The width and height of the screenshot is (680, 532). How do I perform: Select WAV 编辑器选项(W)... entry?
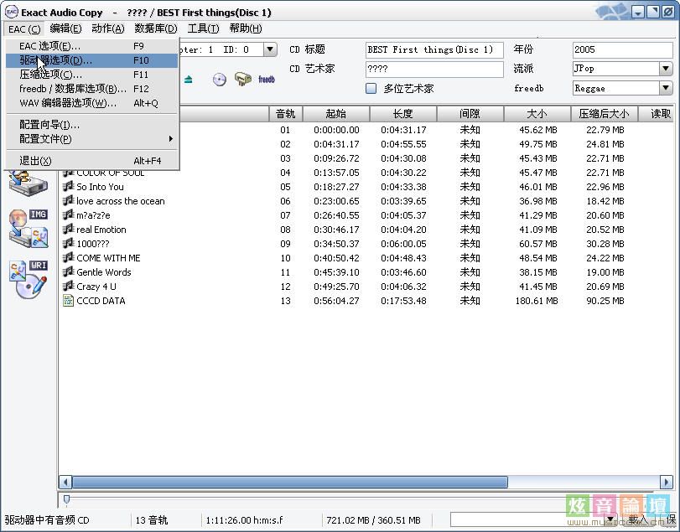91,103
